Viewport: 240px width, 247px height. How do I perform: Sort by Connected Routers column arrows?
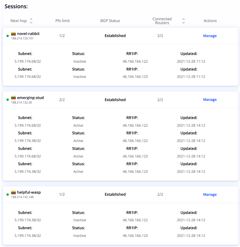coord(183,21)
